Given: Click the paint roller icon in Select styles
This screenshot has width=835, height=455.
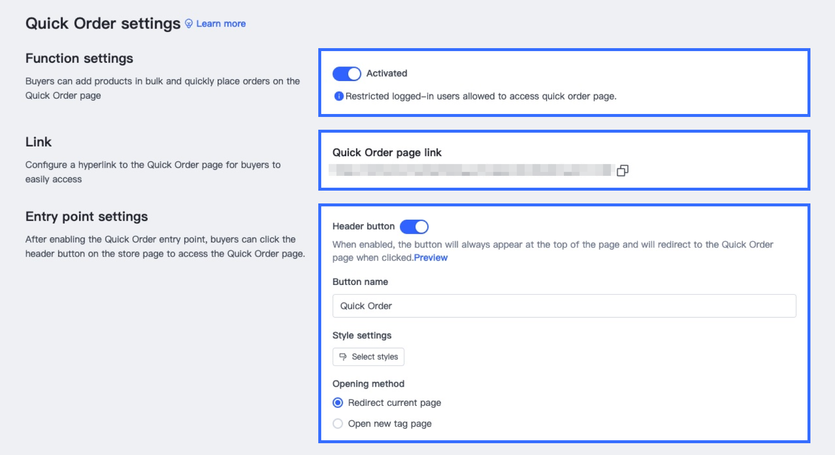Looking at the screenshot, I should 343,357.
